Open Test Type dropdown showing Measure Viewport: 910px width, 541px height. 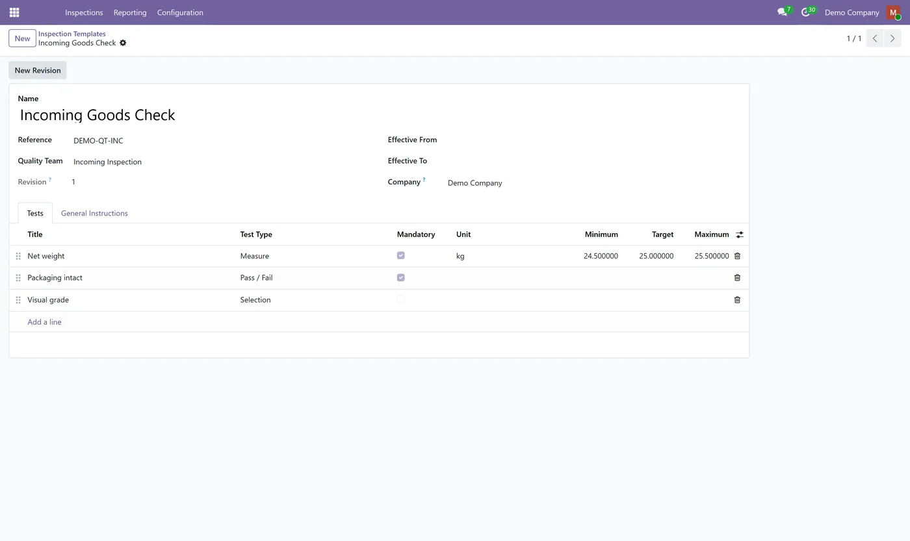[315, 256]
